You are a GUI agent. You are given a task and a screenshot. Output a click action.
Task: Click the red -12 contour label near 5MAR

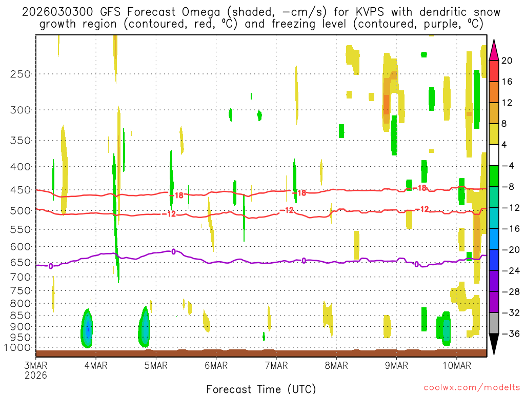coord(169,214)
